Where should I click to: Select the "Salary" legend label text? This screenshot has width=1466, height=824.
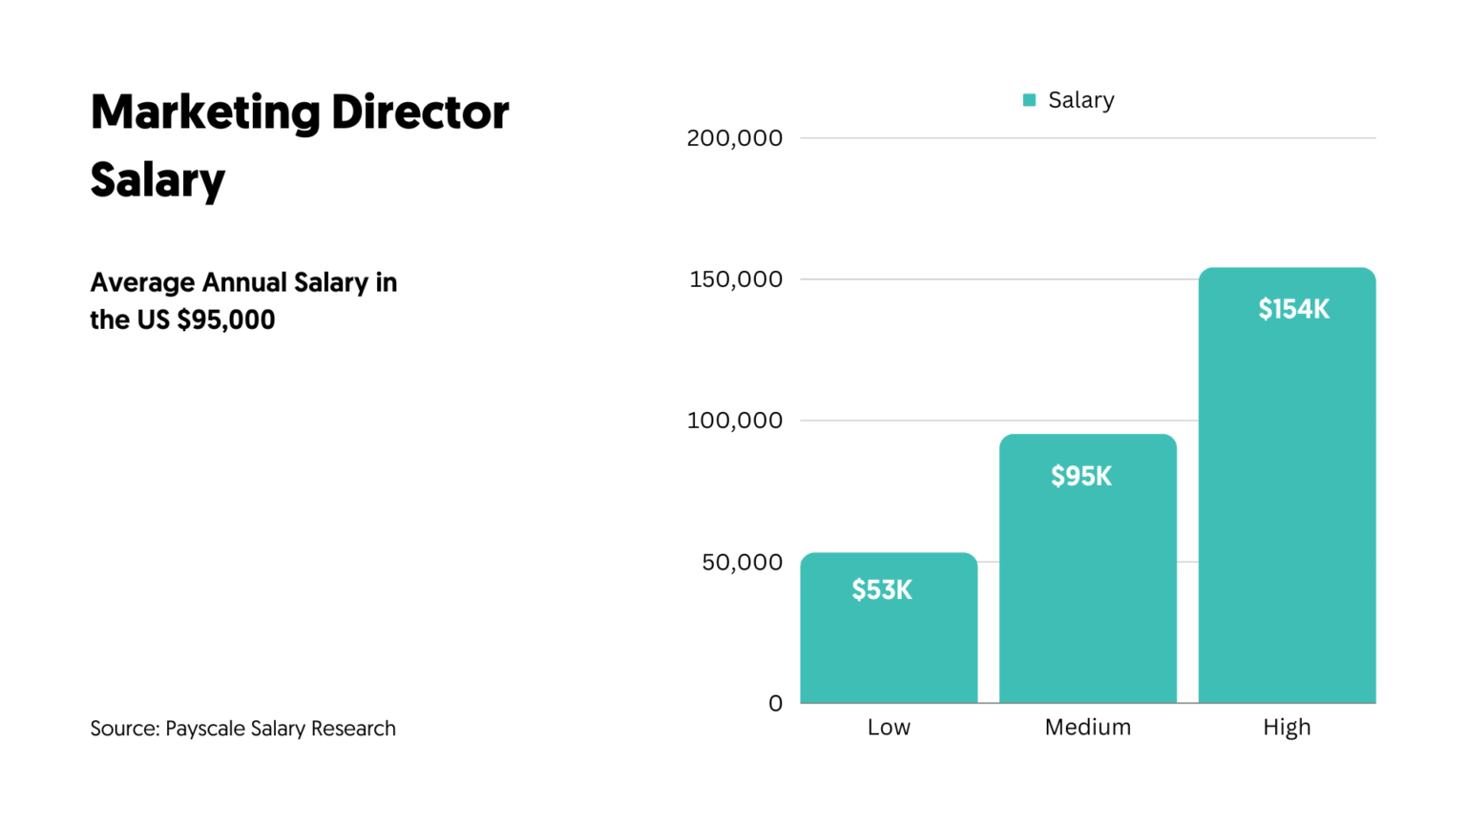pos(1080,100)
